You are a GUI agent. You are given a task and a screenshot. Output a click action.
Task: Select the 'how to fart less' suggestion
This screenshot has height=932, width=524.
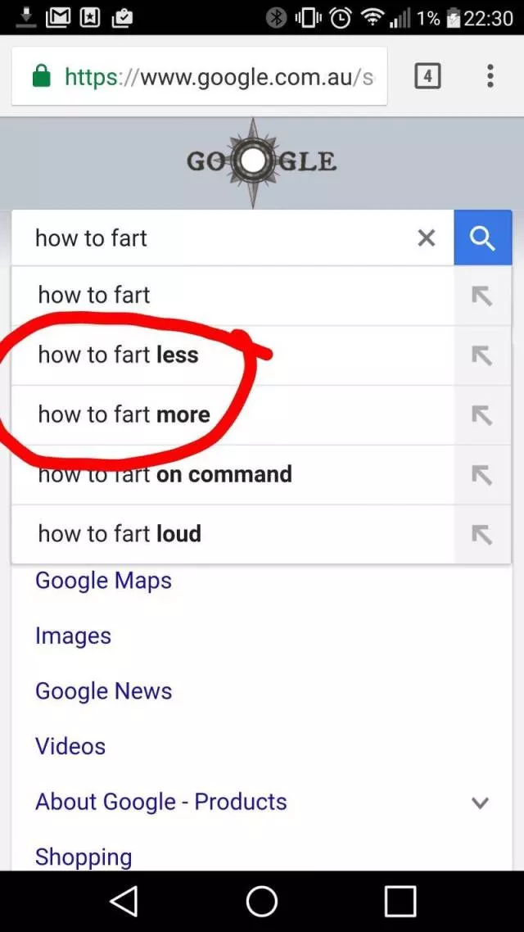(x=119, y=355)
